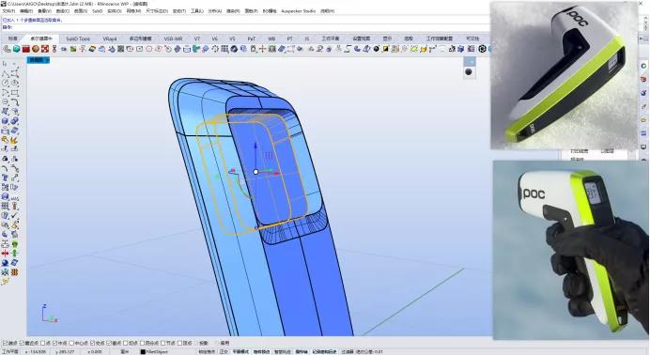Click the red square icon in toolbar
Image resolution: width=650 pixels, height=355 pixels.
(x=26, y=49)
